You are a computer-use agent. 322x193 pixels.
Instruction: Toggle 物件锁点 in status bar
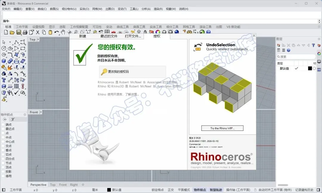(200, 190)
